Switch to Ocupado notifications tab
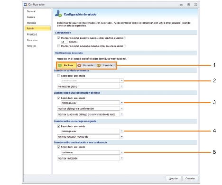 tap(86, 65)
